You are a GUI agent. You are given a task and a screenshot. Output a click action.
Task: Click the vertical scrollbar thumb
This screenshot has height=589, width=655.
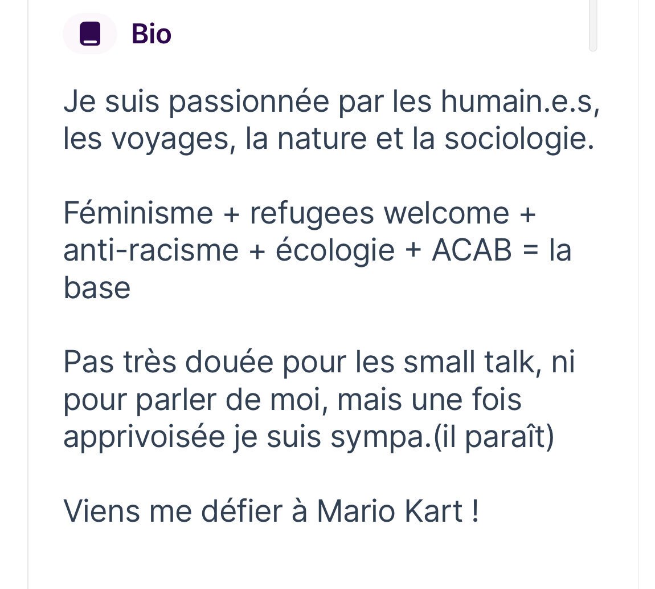coord(593,25)
